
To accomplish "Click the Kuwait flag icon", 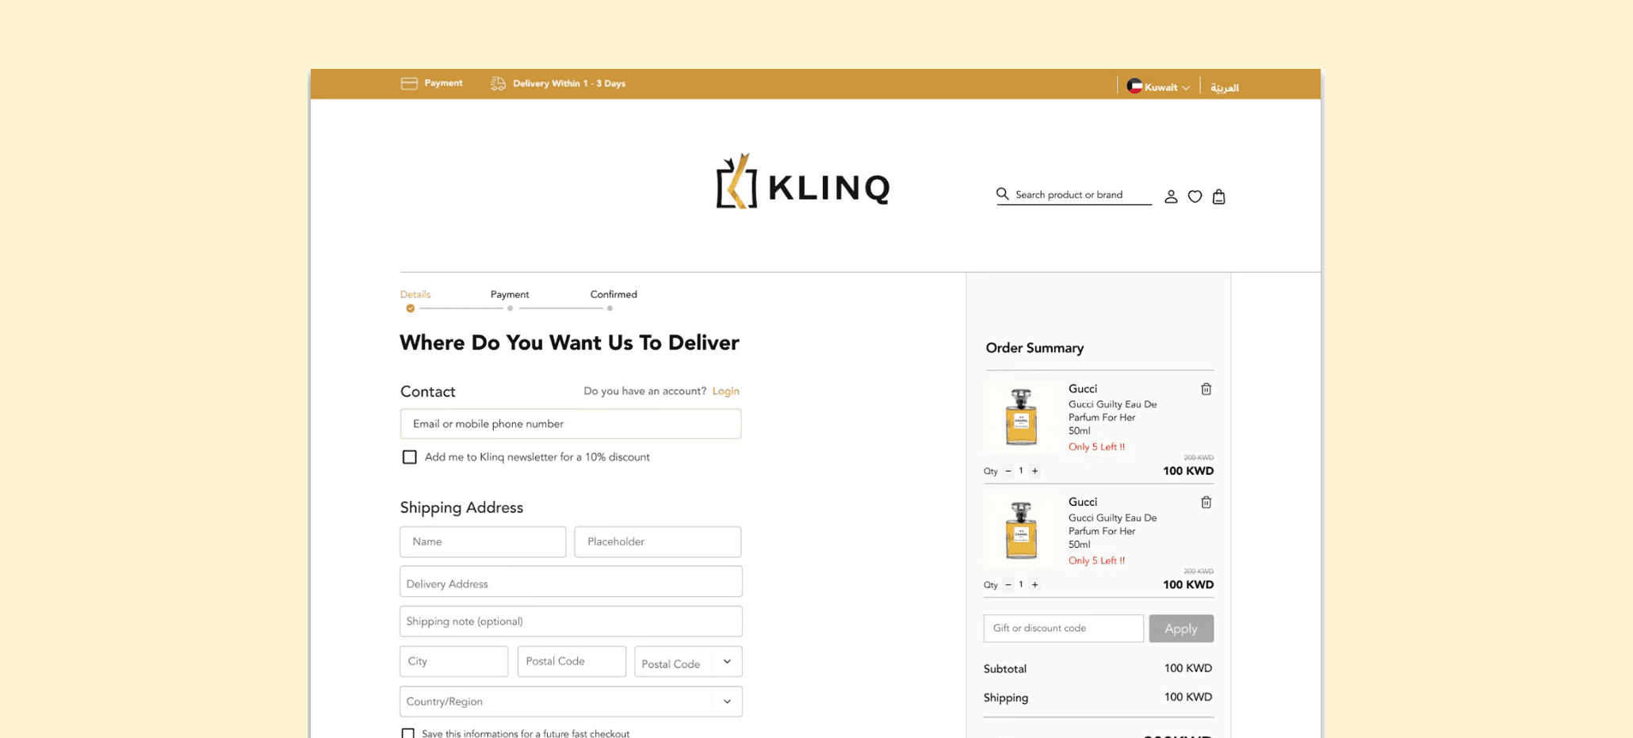I will click(x=1134, y=86).
